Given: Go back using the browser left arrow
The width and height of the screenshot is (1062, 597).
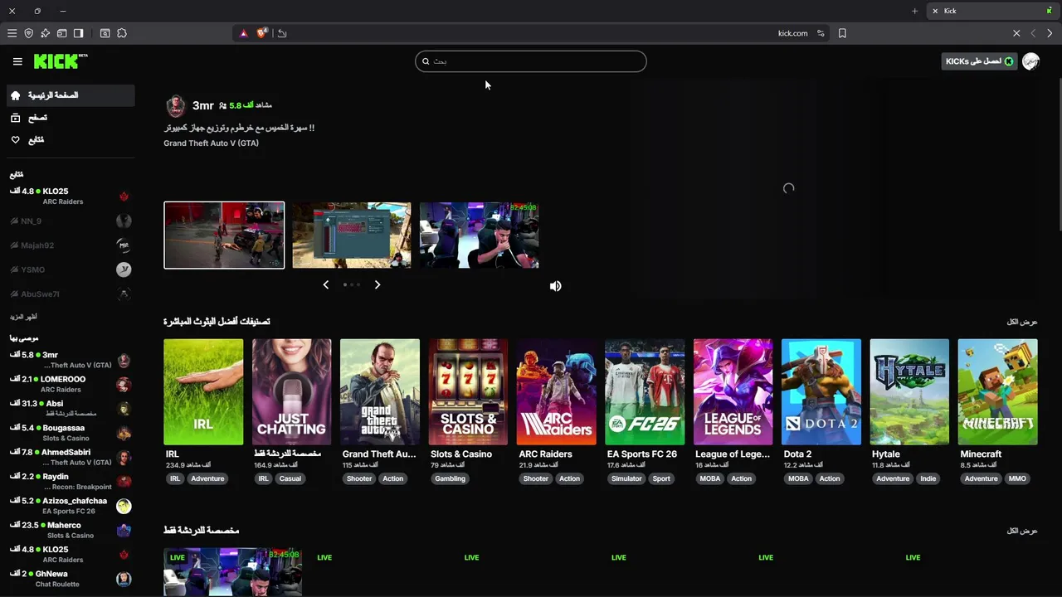Looking at the screenshot, I should [x=1033, y=33].
